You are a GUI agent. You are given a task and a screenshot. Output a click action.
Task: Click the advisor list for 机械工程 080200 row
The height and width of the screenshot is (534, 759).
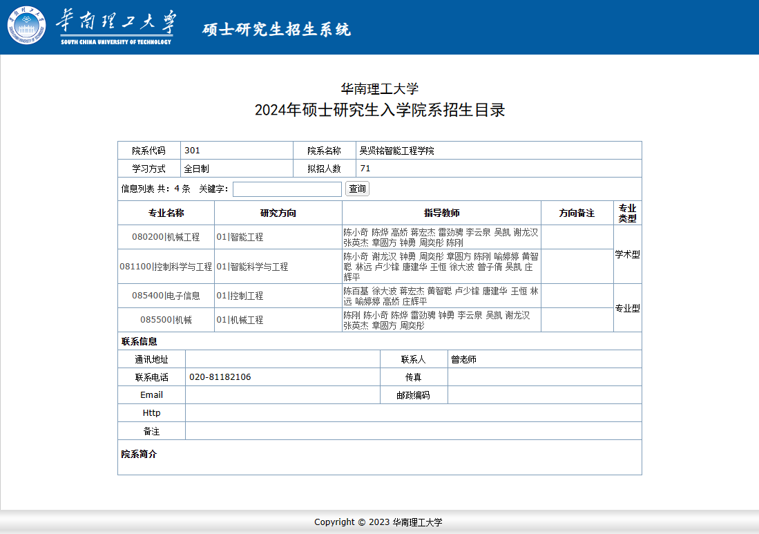point(441,237)
